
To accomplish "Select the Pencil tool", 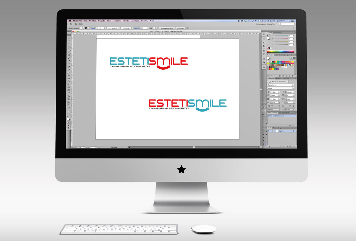I will (69, 61).
